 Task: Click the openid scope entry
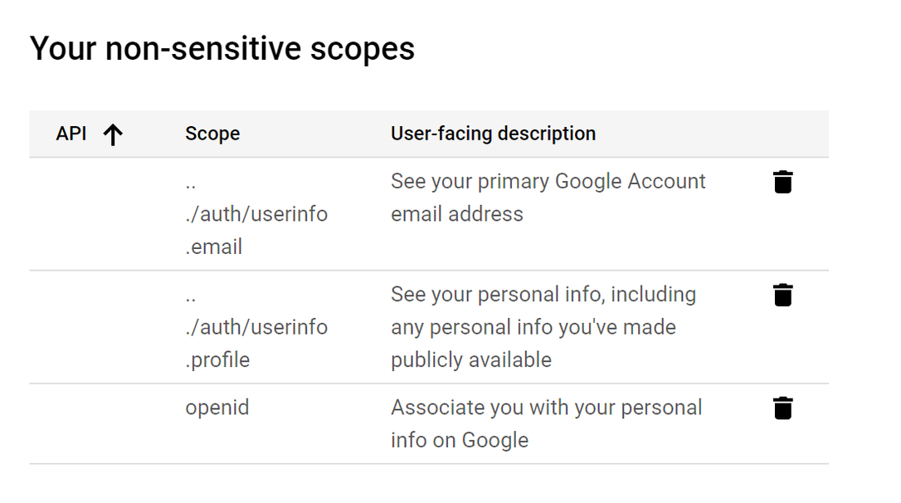click(217, 408)
